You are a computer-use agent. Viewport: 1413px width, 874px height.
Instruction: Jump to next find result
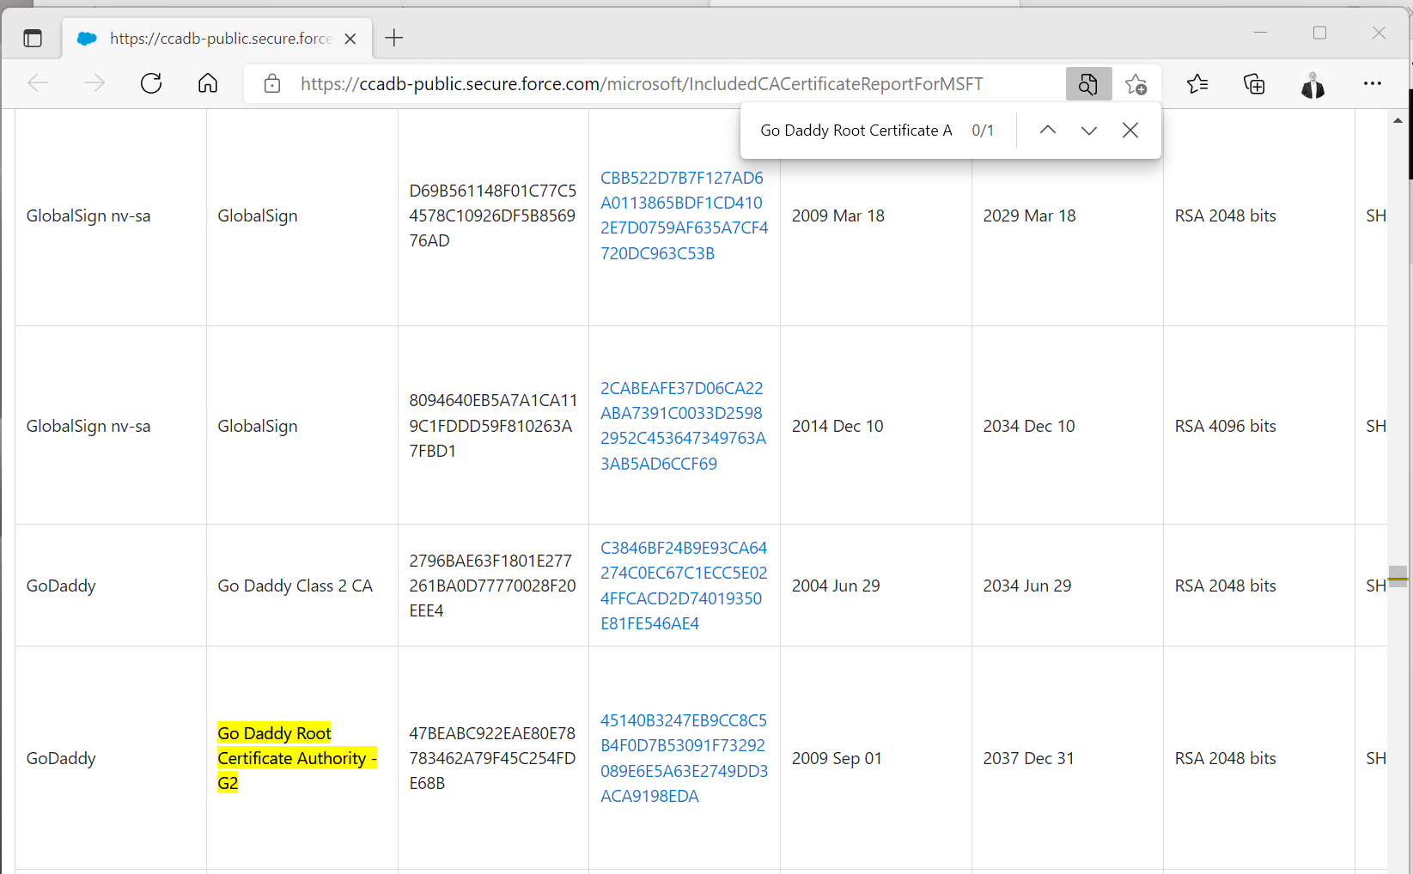tap(1088, 130)
